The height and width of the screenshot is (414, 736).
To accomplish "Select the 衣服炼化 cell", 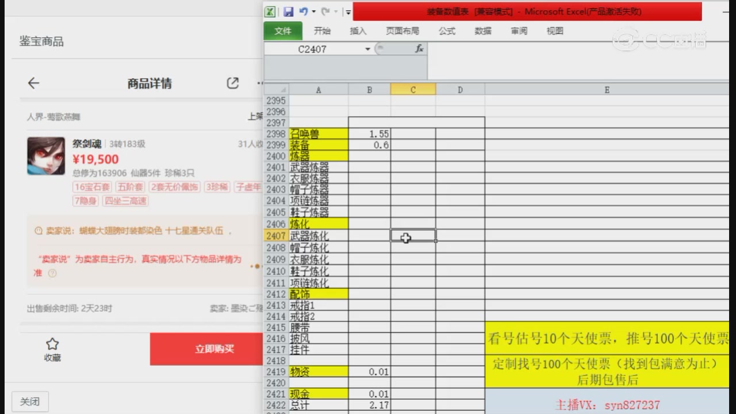I will pos(319,259).
